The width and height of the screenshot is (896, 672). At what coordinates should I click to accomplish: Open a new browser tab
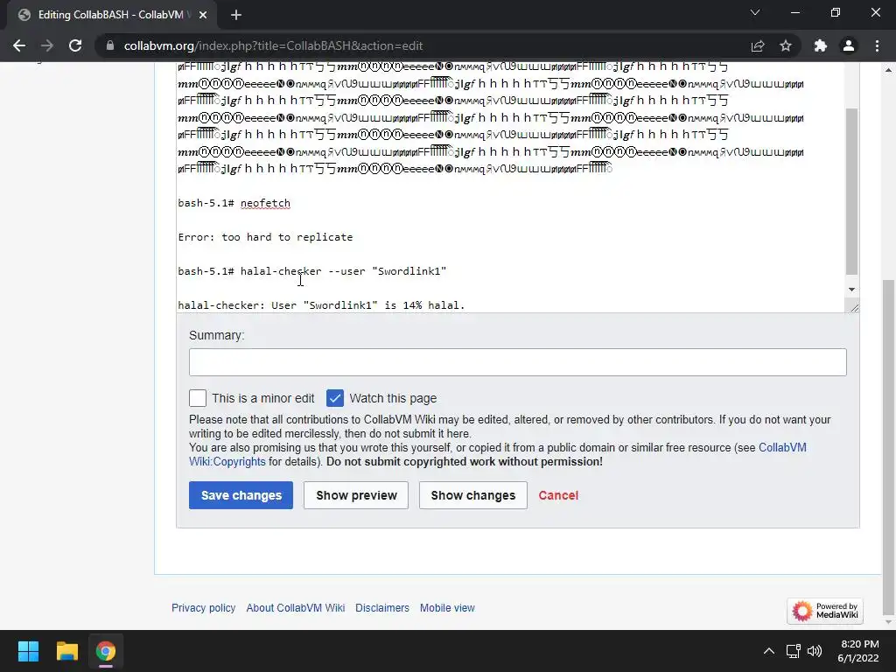pos(236,15)
